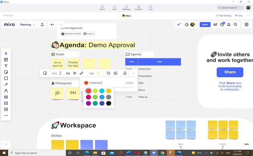Pick the teal green tag color
This screenshot has width=253, height=156.
pos(95,103)
